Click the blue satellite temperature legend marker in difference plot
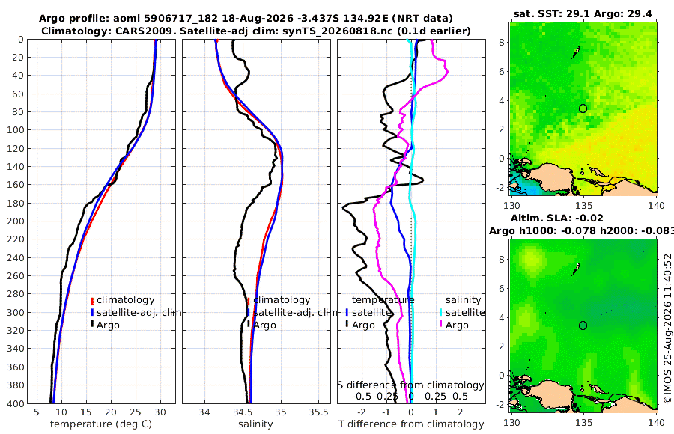The image size is (674, 434). [x=347, y=312]
